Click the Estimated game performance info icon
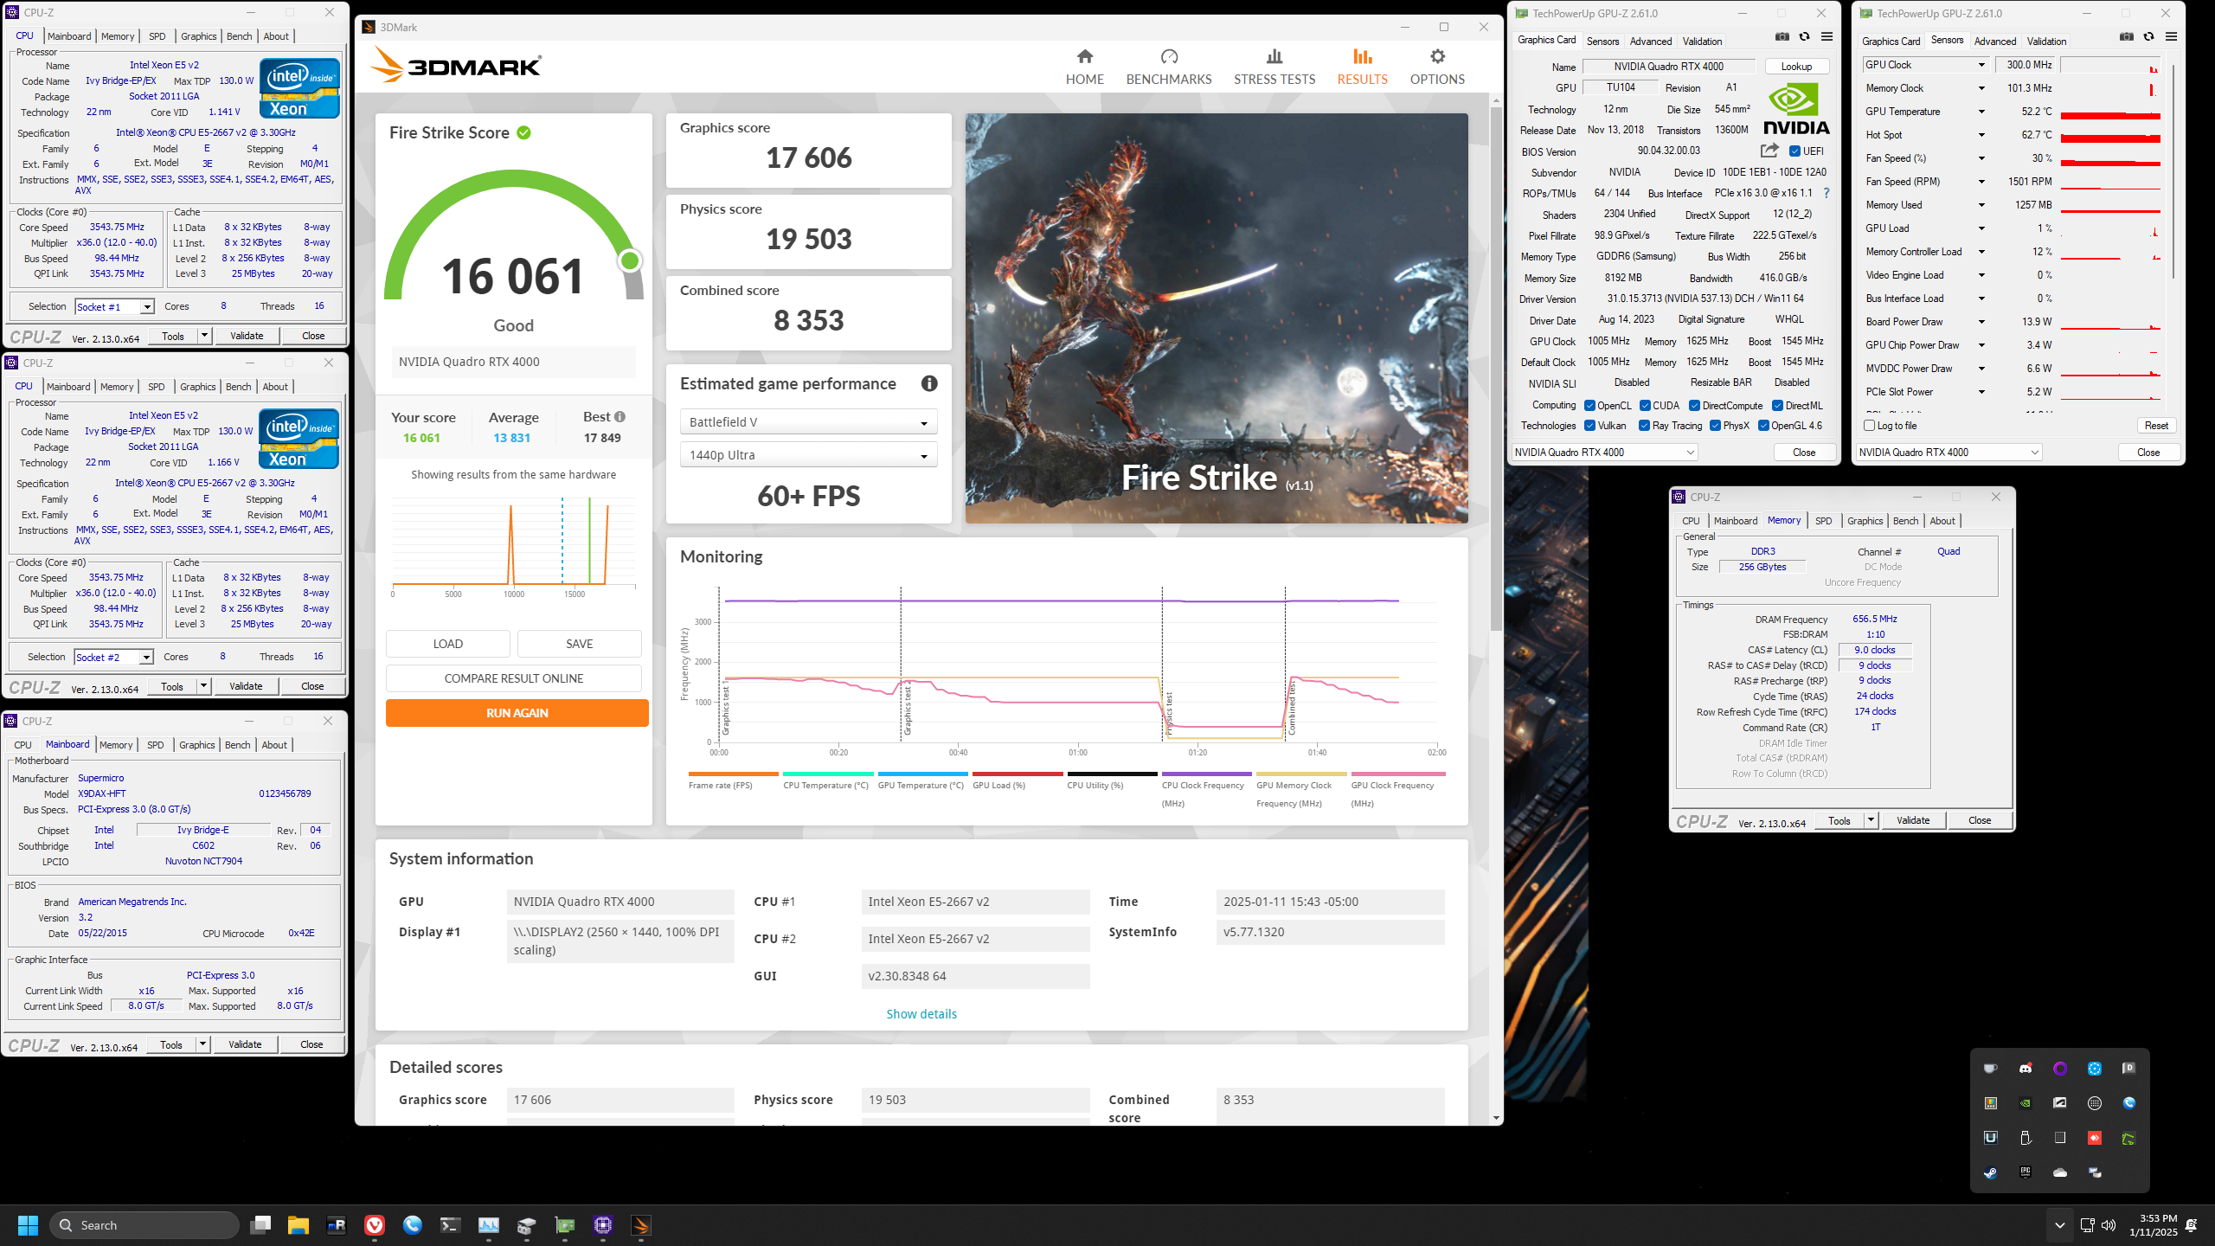The height and width of the screenshot is (1246, 2215). click(x=929, y=383)
